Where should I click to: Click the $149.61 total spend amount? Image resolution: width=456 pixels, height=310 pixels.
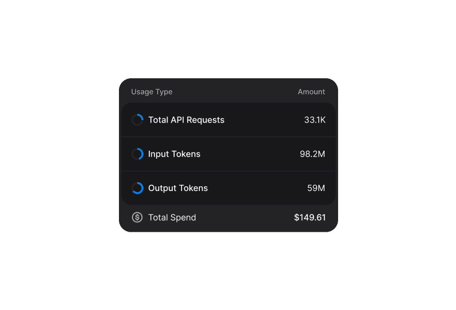pyautogui.click(x=310, y=218)
